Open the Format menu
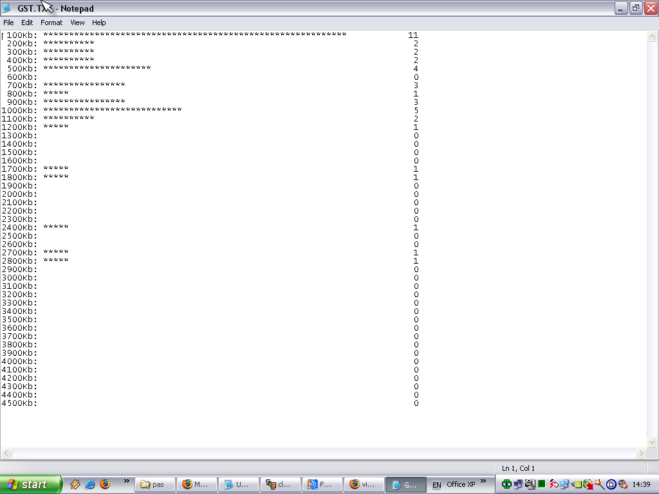Image resolution: width=659 pixels, height=494 pixels. coord(51,23)
